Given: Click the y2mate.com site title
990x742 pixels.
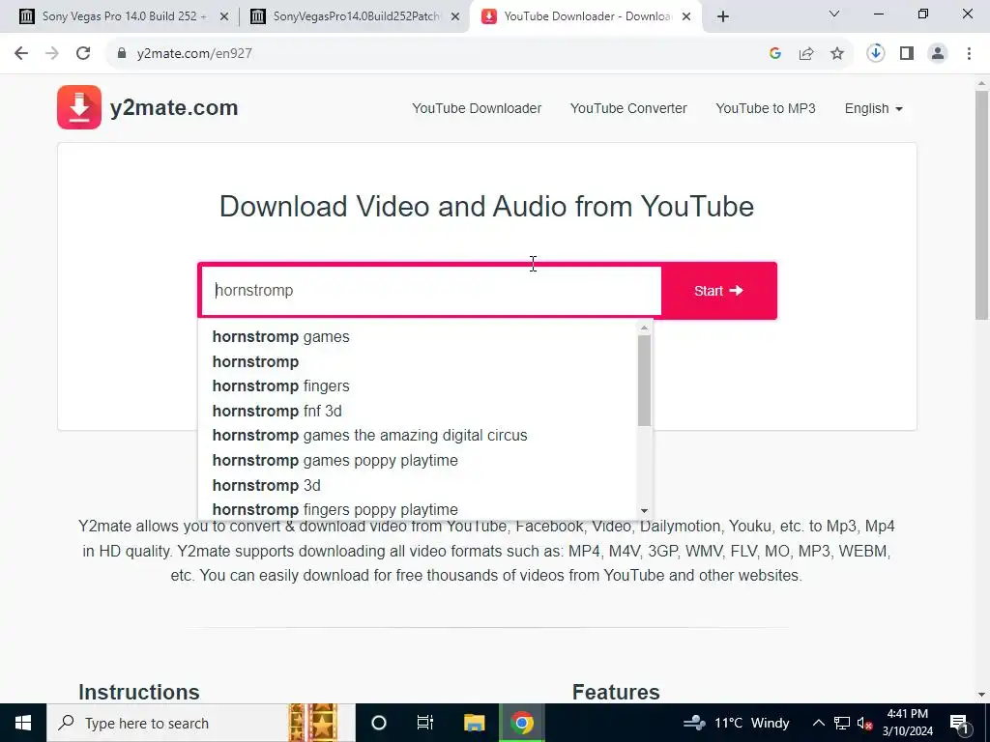Looking at the screenshot, I should click(174, 108).
